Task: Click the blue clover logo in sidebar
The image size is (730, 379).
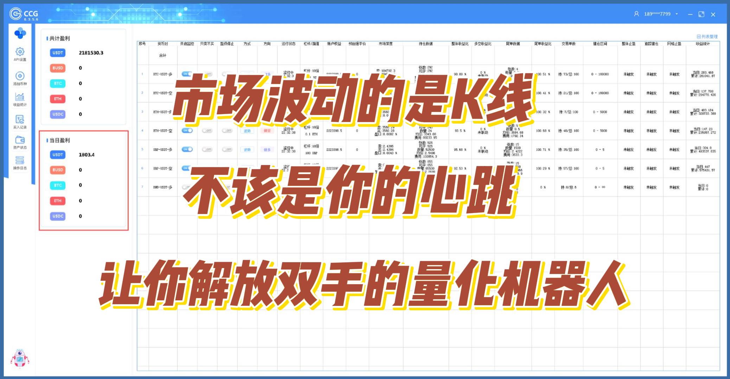Action: pos(20,34)
